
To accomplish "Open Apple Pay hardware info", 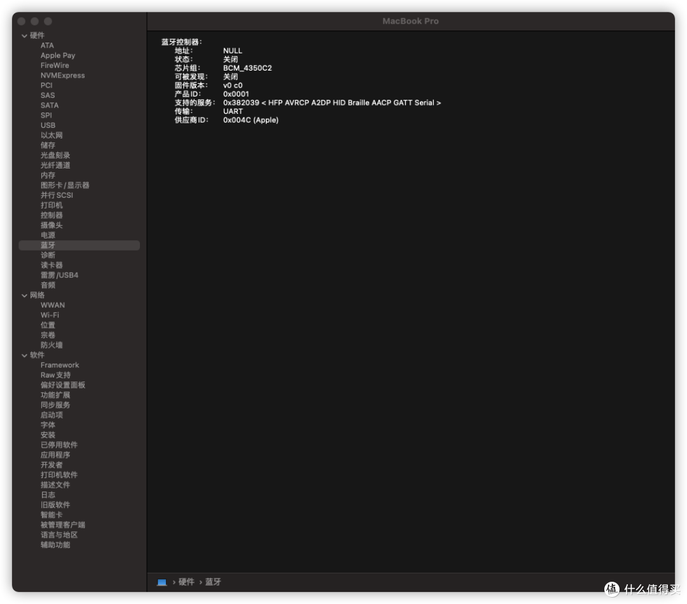I will [58, 55].
